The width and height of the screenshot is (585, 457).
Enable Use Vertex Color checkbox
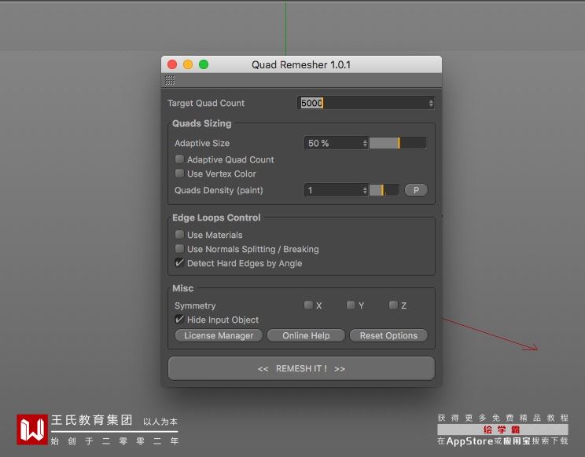click(x=179, y=174)
